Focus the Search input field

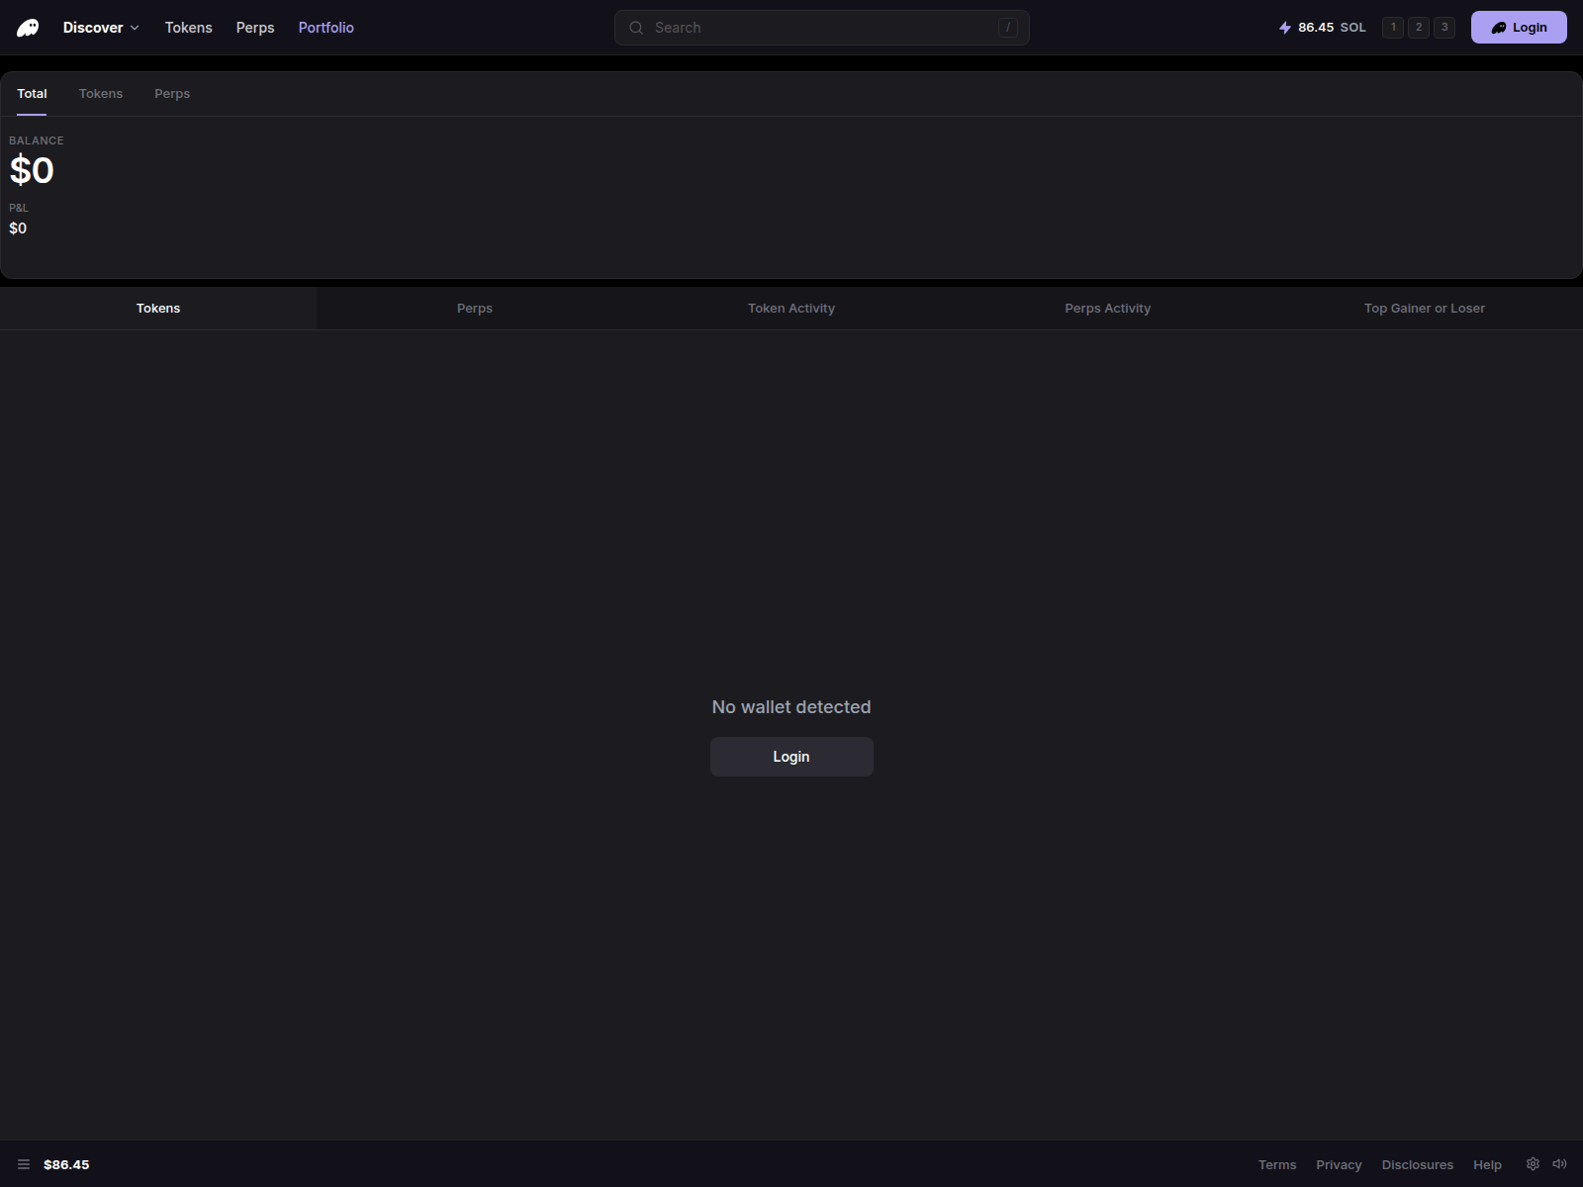pos(821,28)
